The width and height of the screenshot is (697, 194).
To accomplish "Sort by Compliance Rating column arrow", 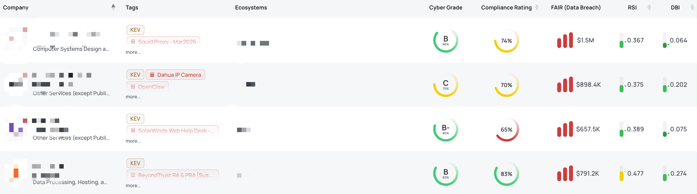I will (x=537, y=7).
